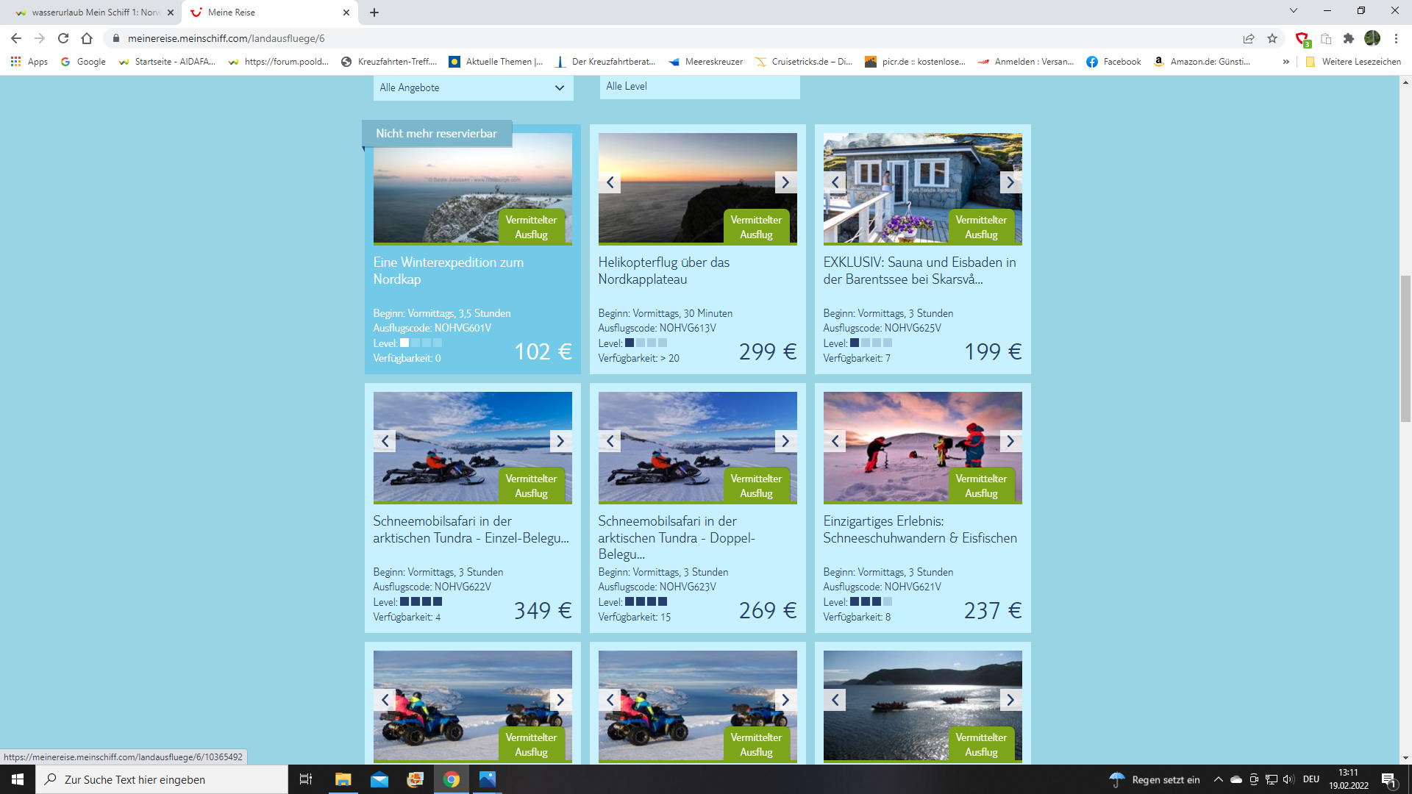Show next image for Helikopterflug excursion
The image size is (1412, 794).
coord(785,182)
